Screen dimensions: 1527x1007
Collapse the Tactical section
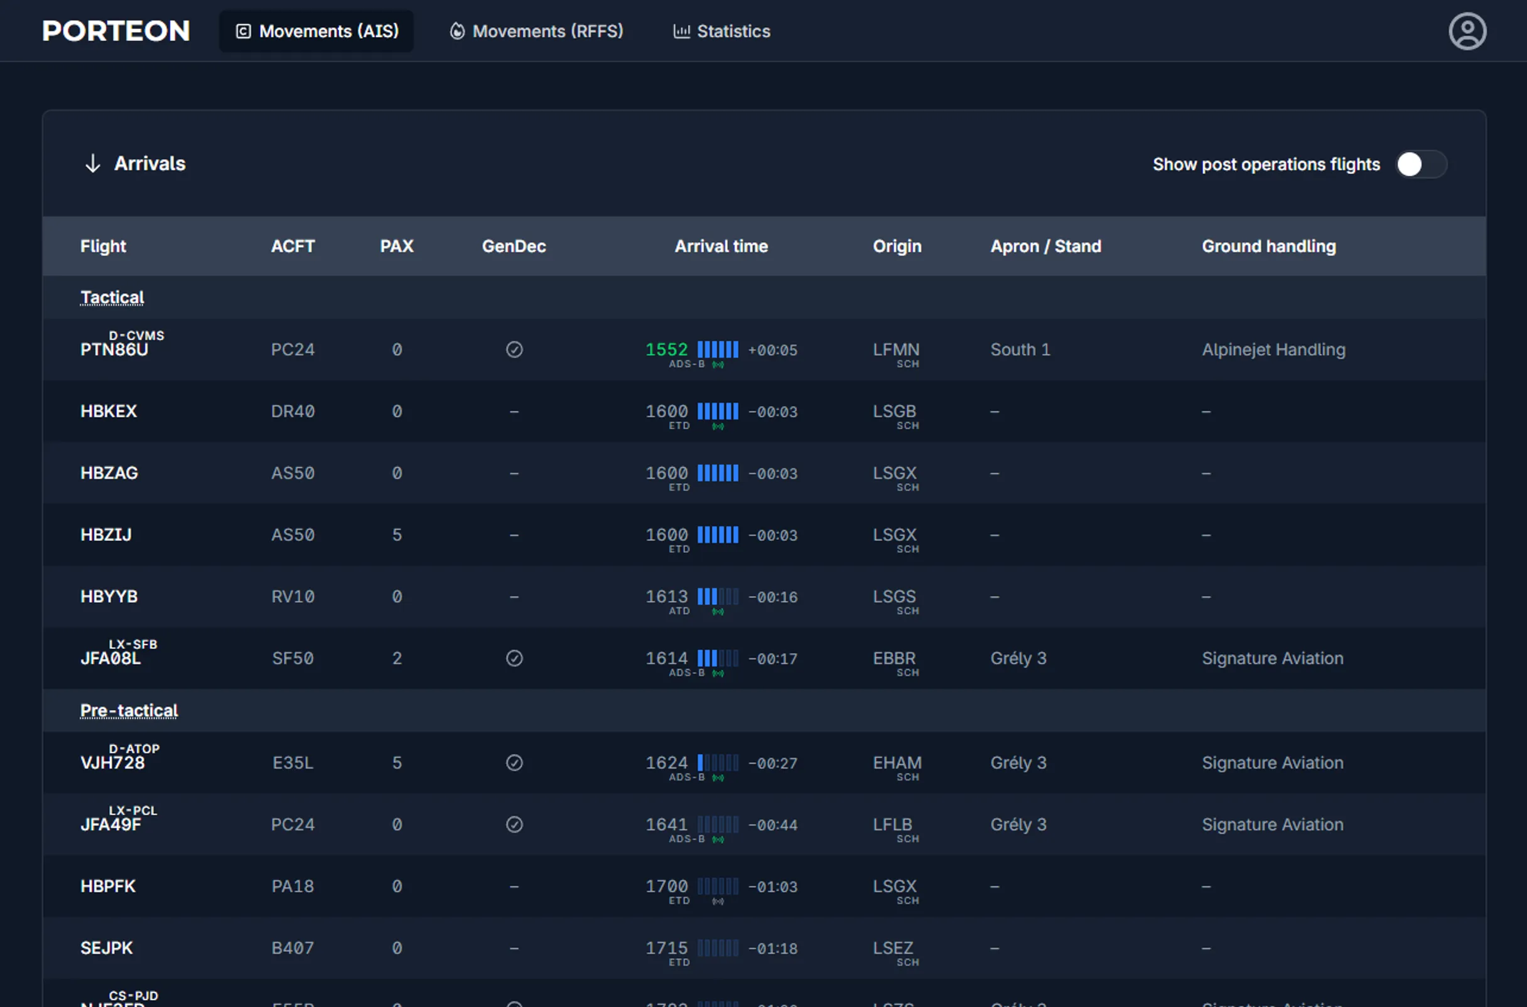pos(112,297)
